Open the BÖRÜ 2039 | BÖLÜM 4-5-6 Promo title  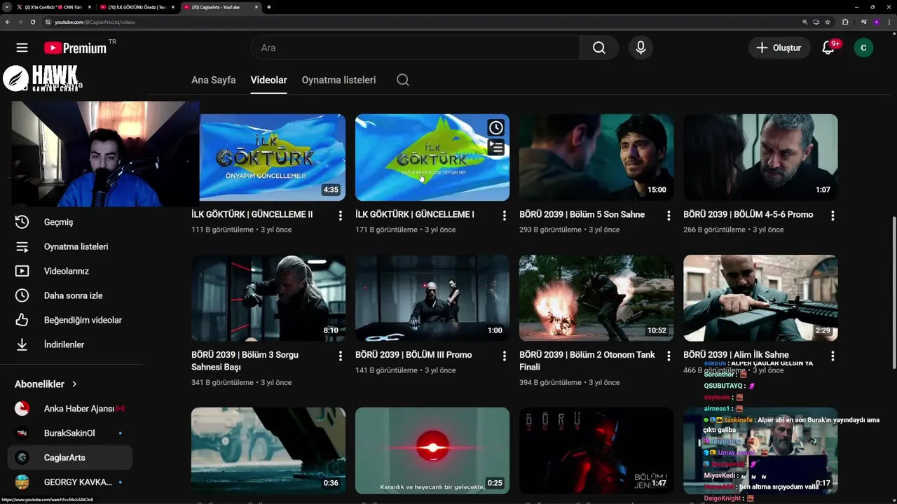[748, 214]
